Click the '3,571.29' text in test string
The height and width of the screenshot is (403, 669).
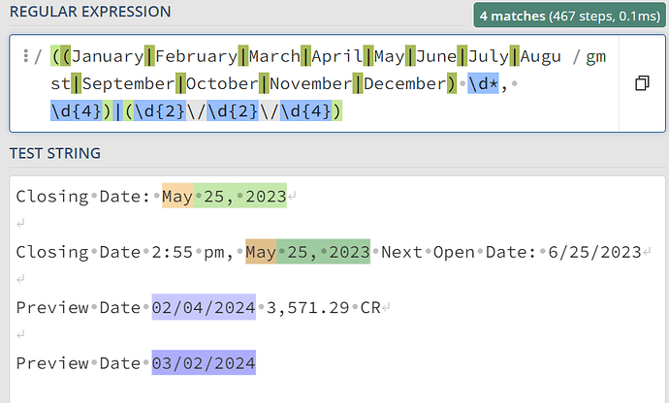[x=307, y=307]
